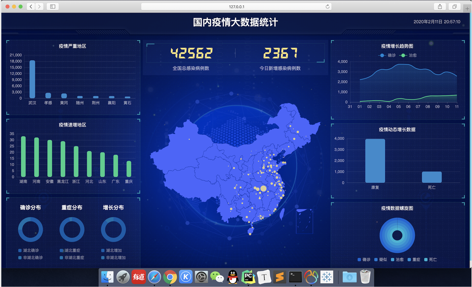472x287 pixels.
Task: Open PyCharm from the dock
Action: pyautogui.click(x=249, y=277)
